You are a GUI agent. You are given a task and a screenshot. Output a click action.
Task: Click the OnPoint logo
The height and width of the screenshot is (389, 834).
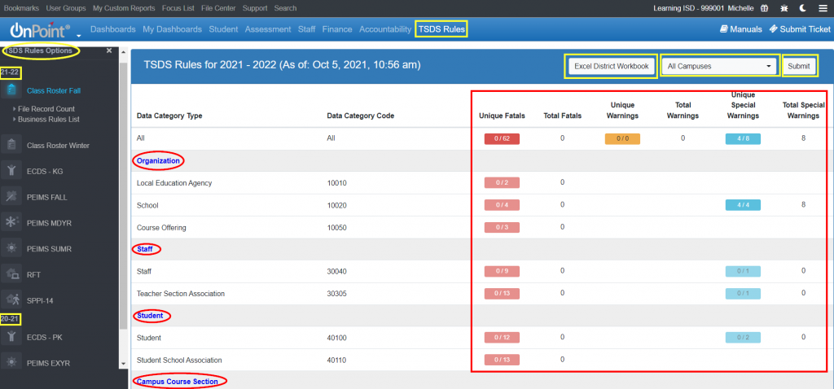(41, 30)
